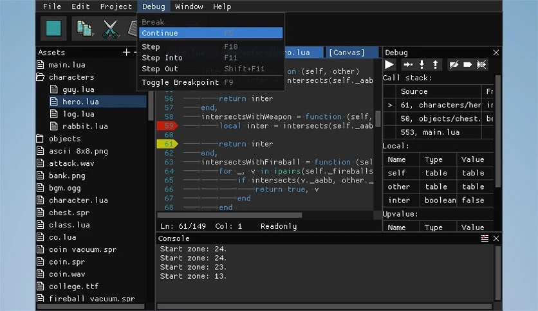The width and height of the screenshot is (538, 311).
Task: Click the clear console icon in Console header
Action: [485, 238]
